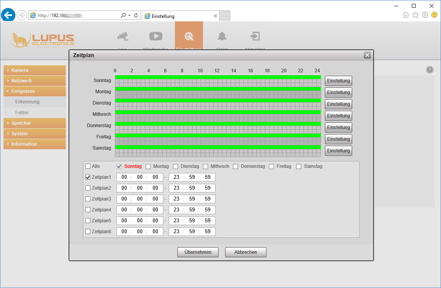Enable the Alle checkbox
The width and height of the screenshot is (441, 288).
coord(88,166)
